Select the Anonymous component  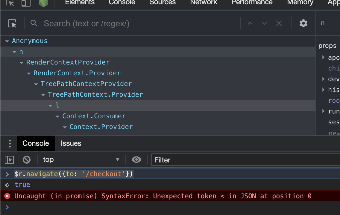(x=30, y=41)
